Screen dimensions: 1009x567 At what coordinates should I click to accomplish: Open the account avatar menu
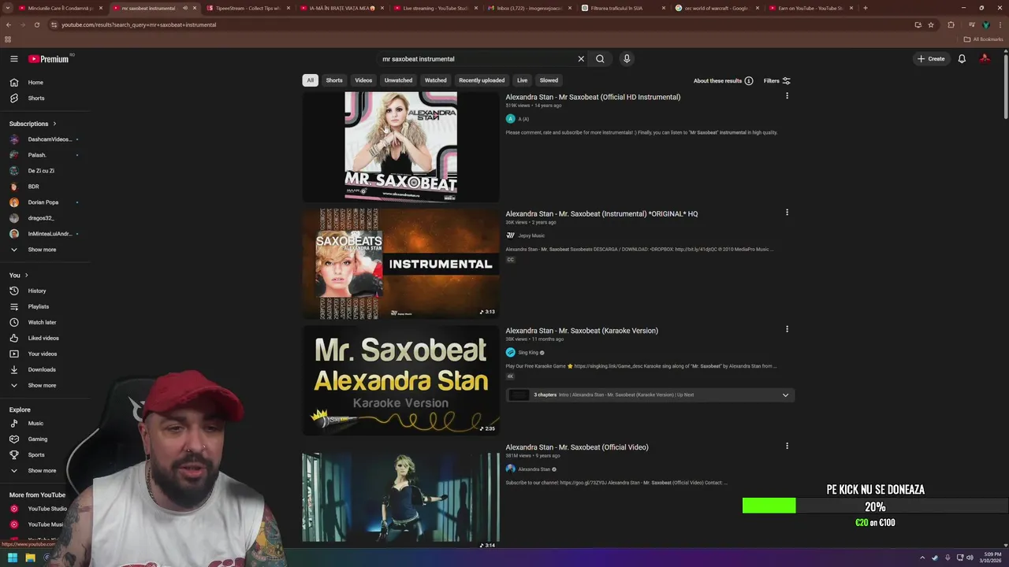(x=985, y=59)
